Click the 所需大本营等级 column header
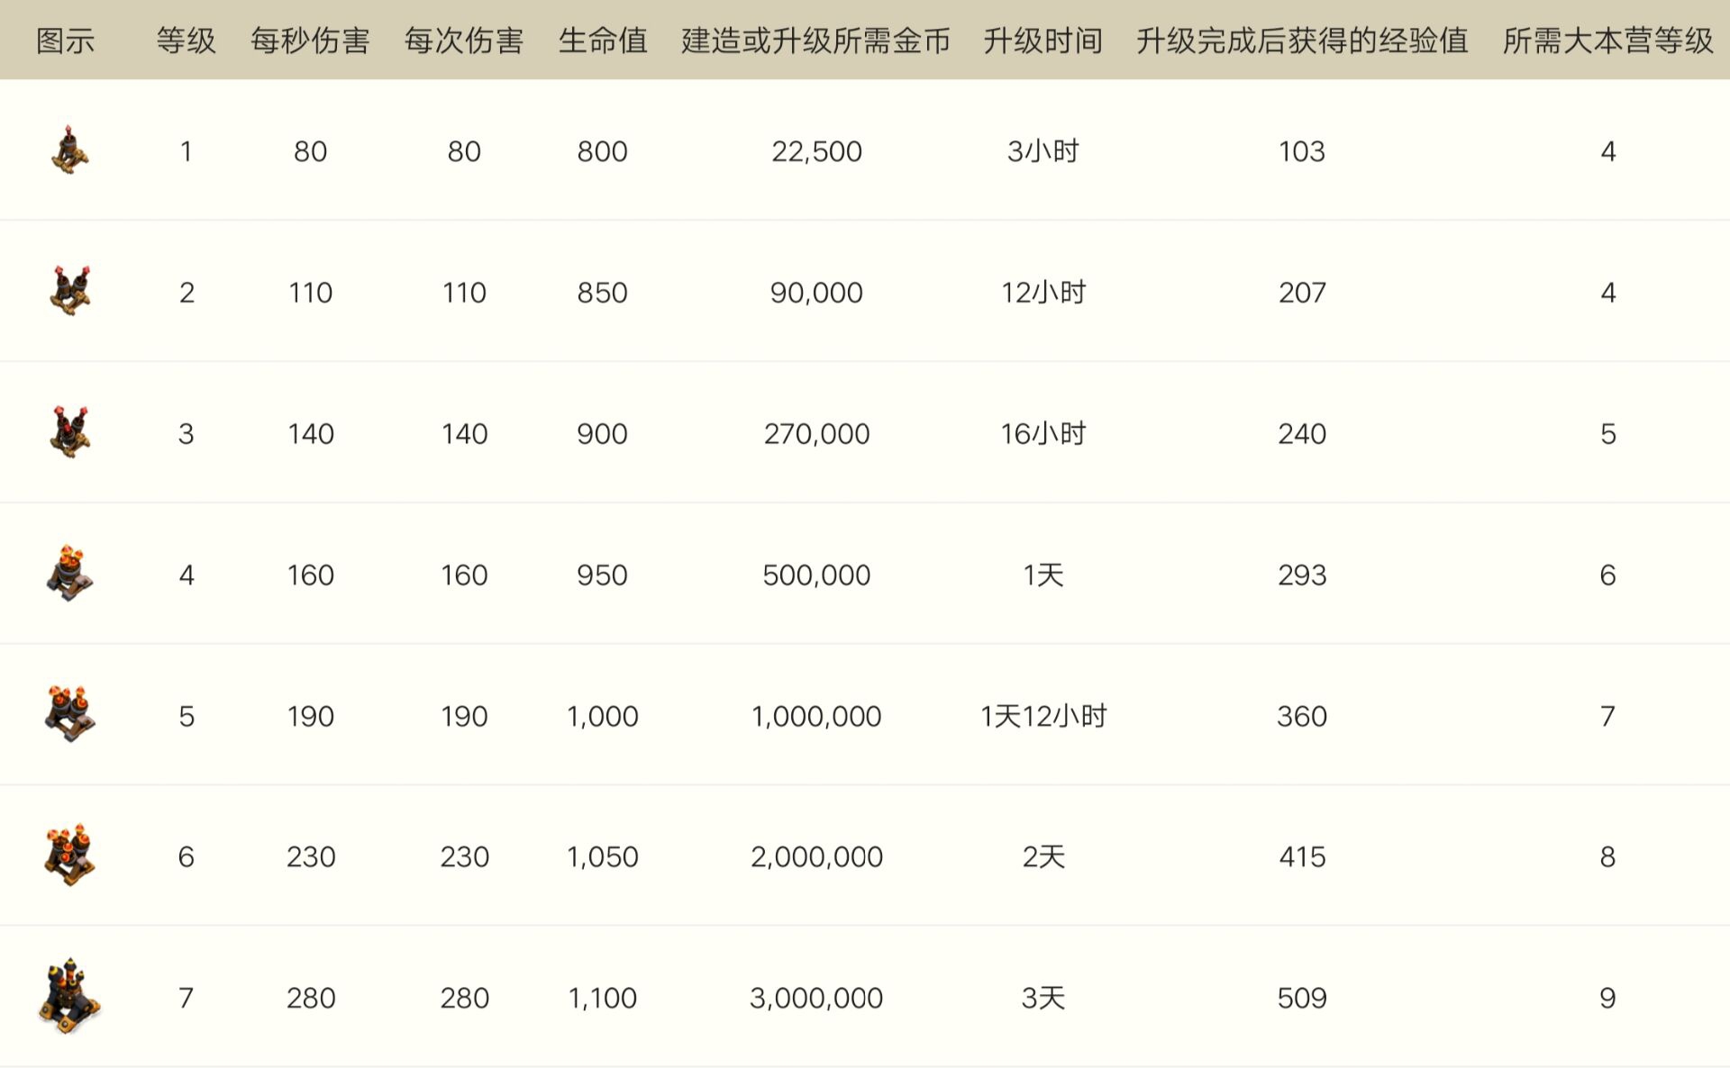The width and height of the screenshot is (1730, 1068). [x=1608, y=41]
